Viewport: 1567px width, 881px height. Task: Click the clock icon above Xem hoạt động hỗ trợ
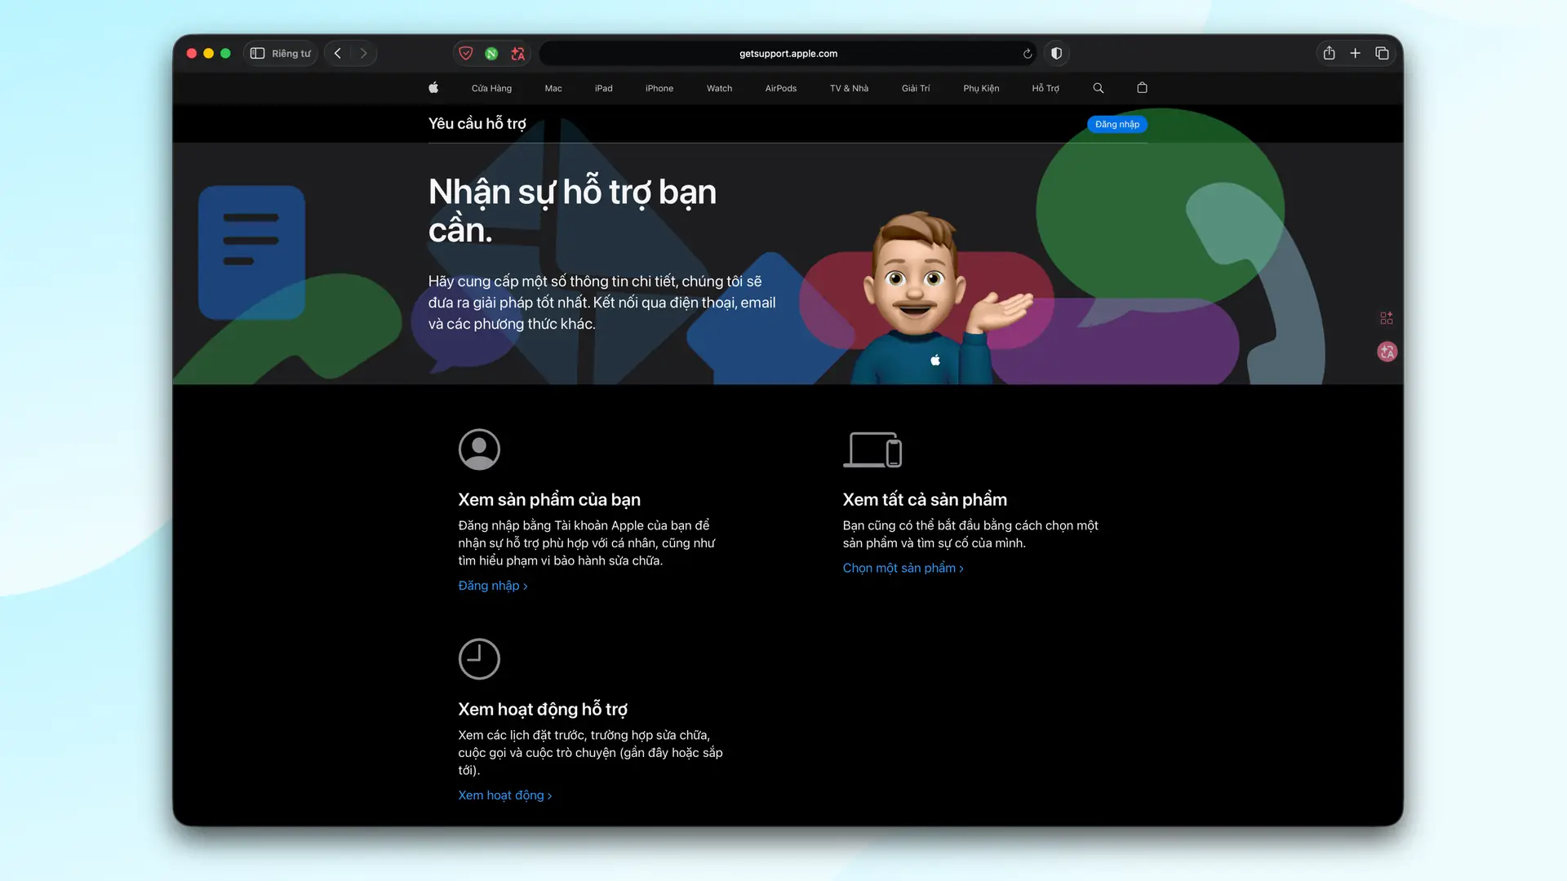tap(479, 659)
